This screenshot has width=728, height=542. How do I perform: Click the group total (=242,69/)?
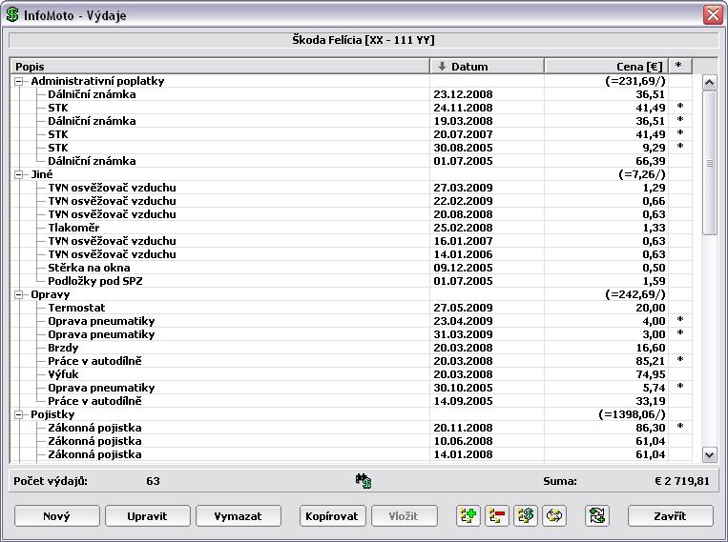click(x=635, y=295)
